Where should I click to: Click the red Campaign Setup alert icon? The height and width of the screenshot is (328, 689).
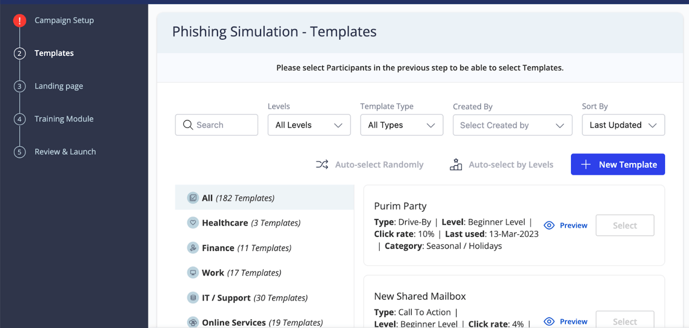19,20
